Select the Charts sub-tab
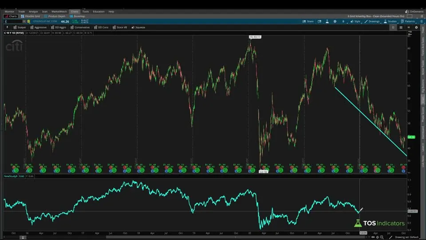426x240 pixels. click(11, 16)
